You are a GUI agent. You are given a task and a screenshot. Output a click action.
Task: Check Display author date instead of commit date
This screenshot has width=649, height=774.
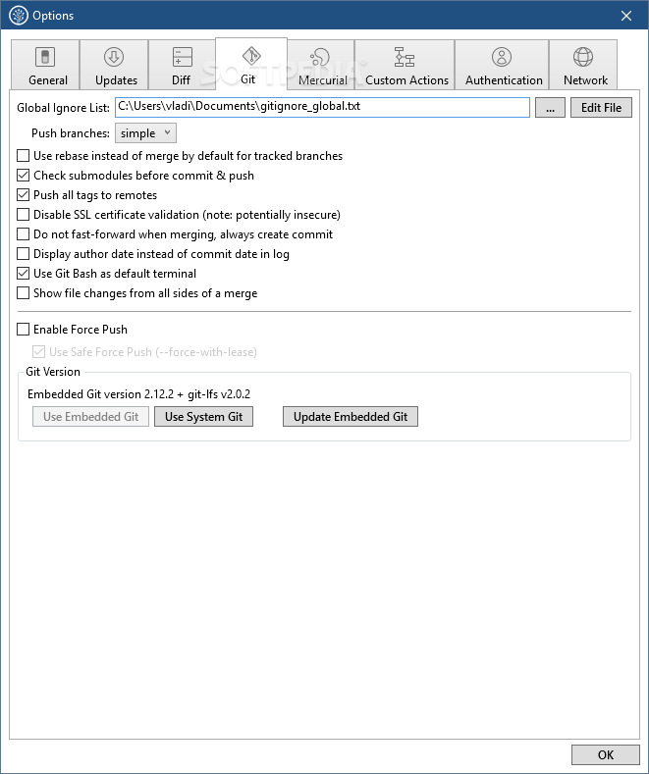pyautogui.click(x=24, y=254)
